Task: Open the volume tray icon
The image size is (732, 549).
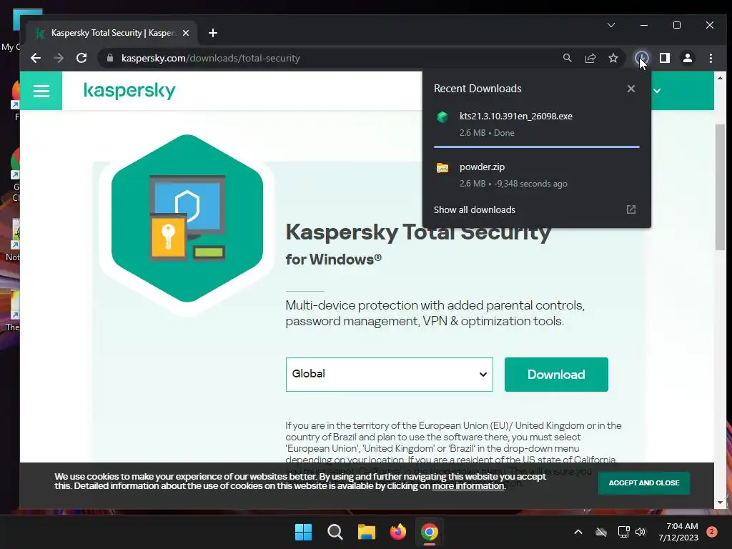Action: point(640,532)
